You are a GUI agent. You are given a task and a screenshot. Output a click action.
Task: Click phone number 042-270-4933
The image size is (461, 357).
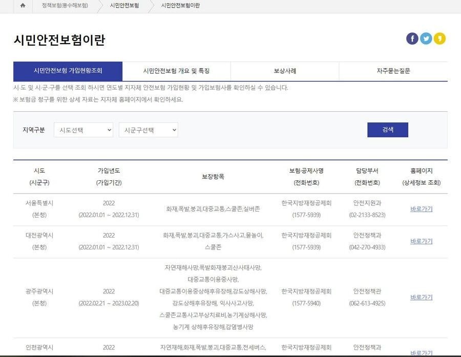(367, 247)
